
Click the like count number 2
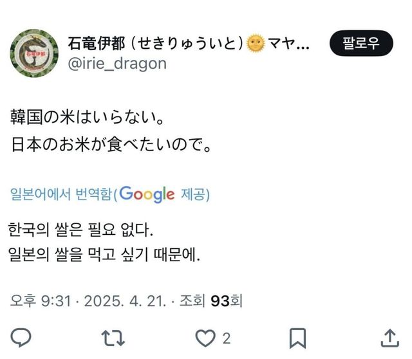click(x=227, y=338)
